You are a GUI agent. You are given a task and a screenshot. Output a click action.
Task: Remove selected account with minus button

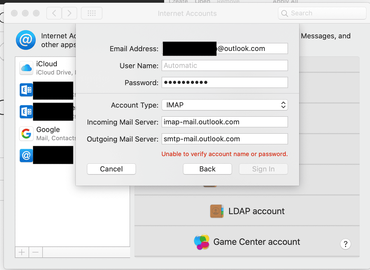point(35,252)
